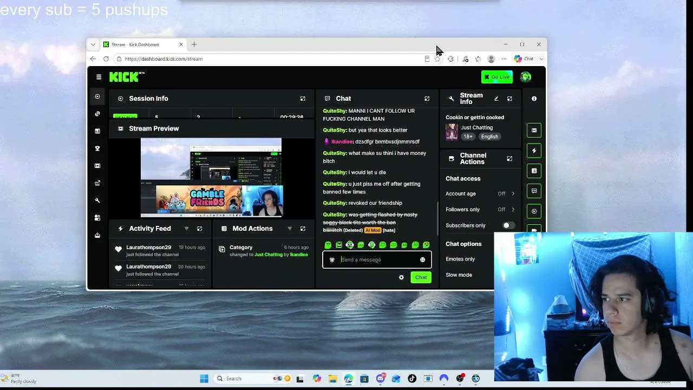Screen dimensions: 693x390
Task: Open the growth chart icon in the Kick sidebar
Action: click(x=97, y=183)
